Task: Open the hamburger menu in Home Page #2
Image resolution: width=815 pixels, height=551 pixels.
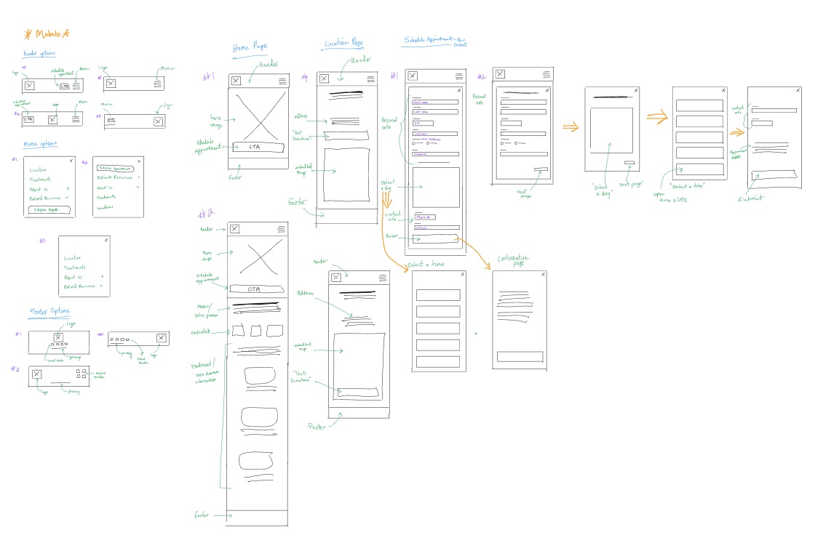Action: click(x=281, y=228)
